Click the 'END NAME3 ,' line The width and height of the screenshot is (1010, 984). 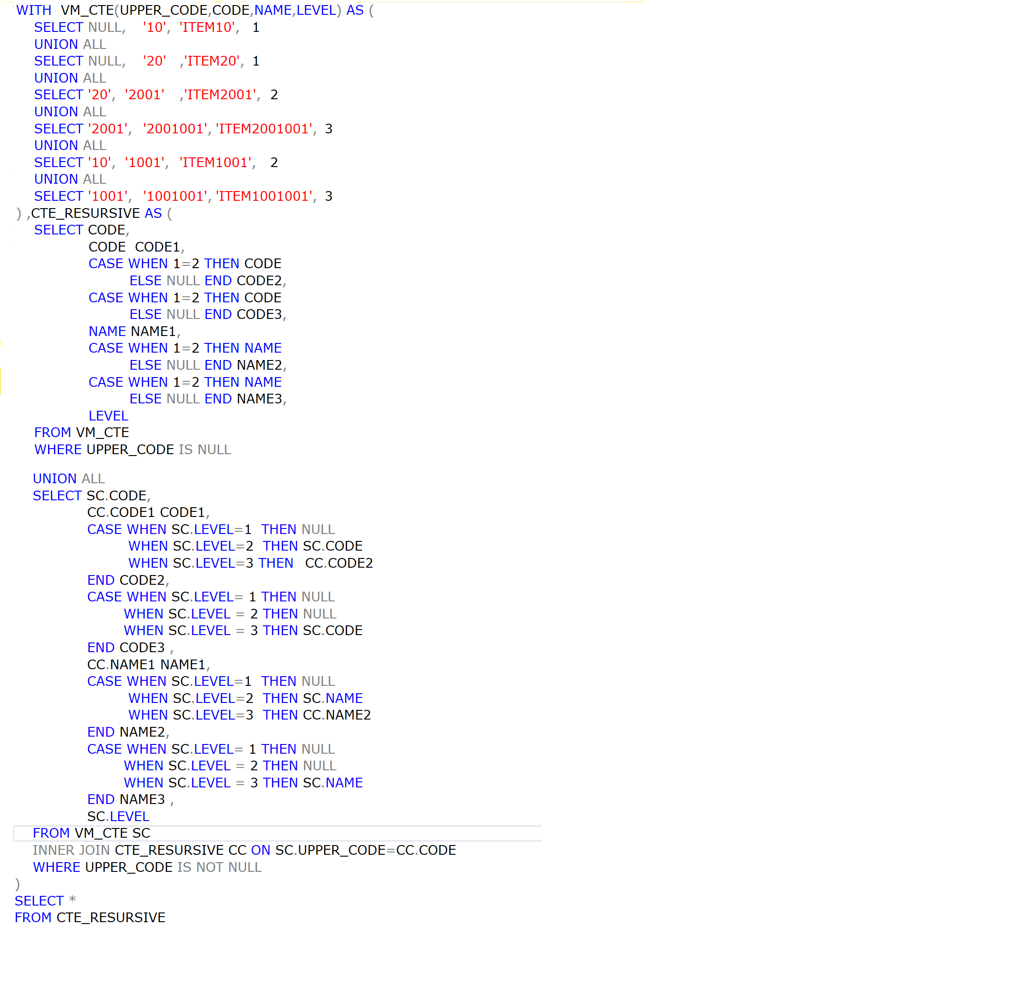coord(130,799)
